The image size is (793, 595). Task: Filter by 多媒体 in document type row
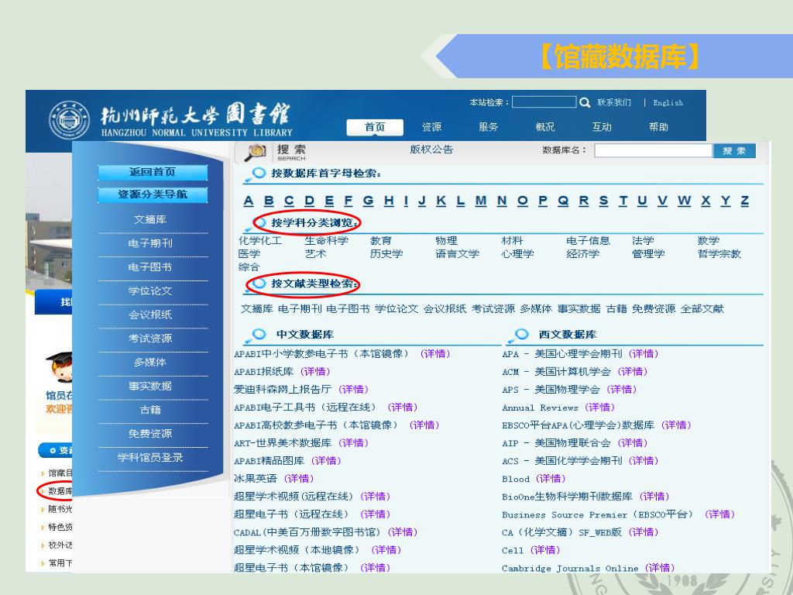(536, 308)
